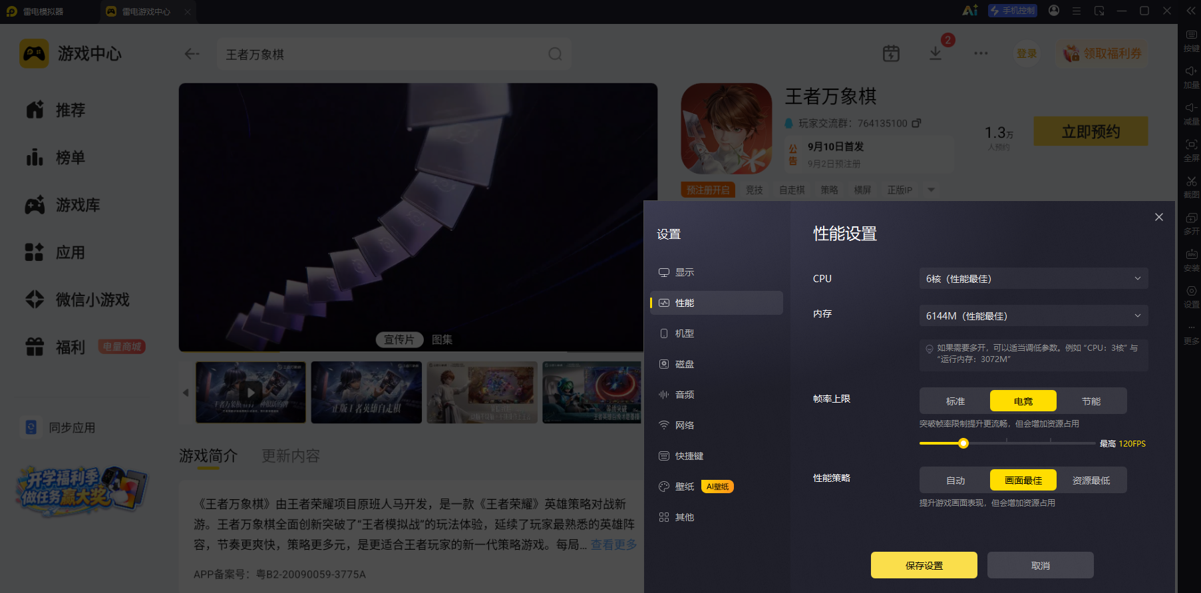The image size is (1201, 593).
Task: Expand the 内存 memory dropdown
Action: pyautogui.click(x=1033, y=316)
